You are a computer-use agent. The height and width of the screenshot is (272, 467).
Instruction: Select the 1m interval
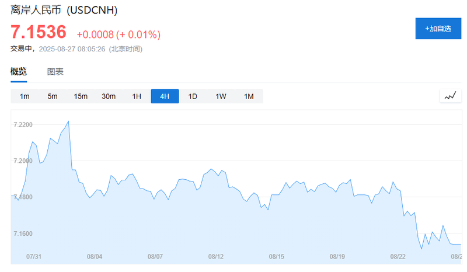[x=25, y=96]
